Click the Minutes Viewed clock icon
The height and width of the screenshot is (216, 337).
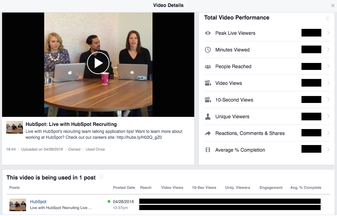click(x=208, y=50)
